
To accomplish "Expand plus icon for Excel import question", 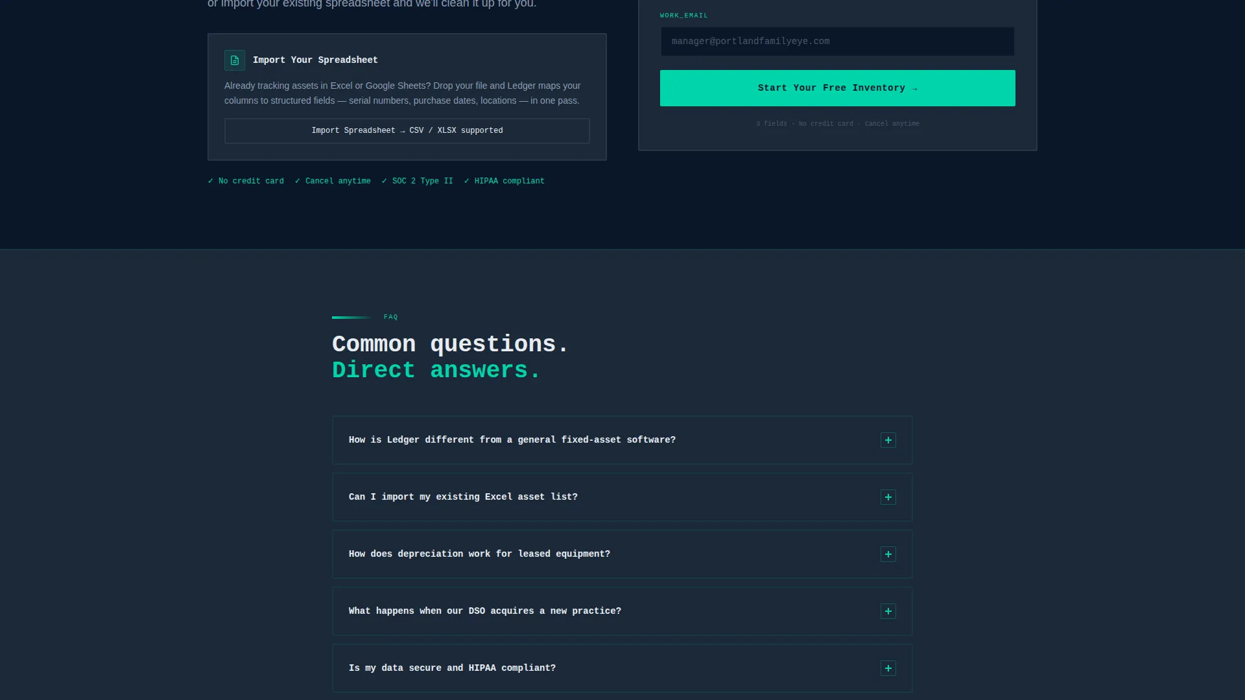I will pyautogui.click(x=888, y=497).
